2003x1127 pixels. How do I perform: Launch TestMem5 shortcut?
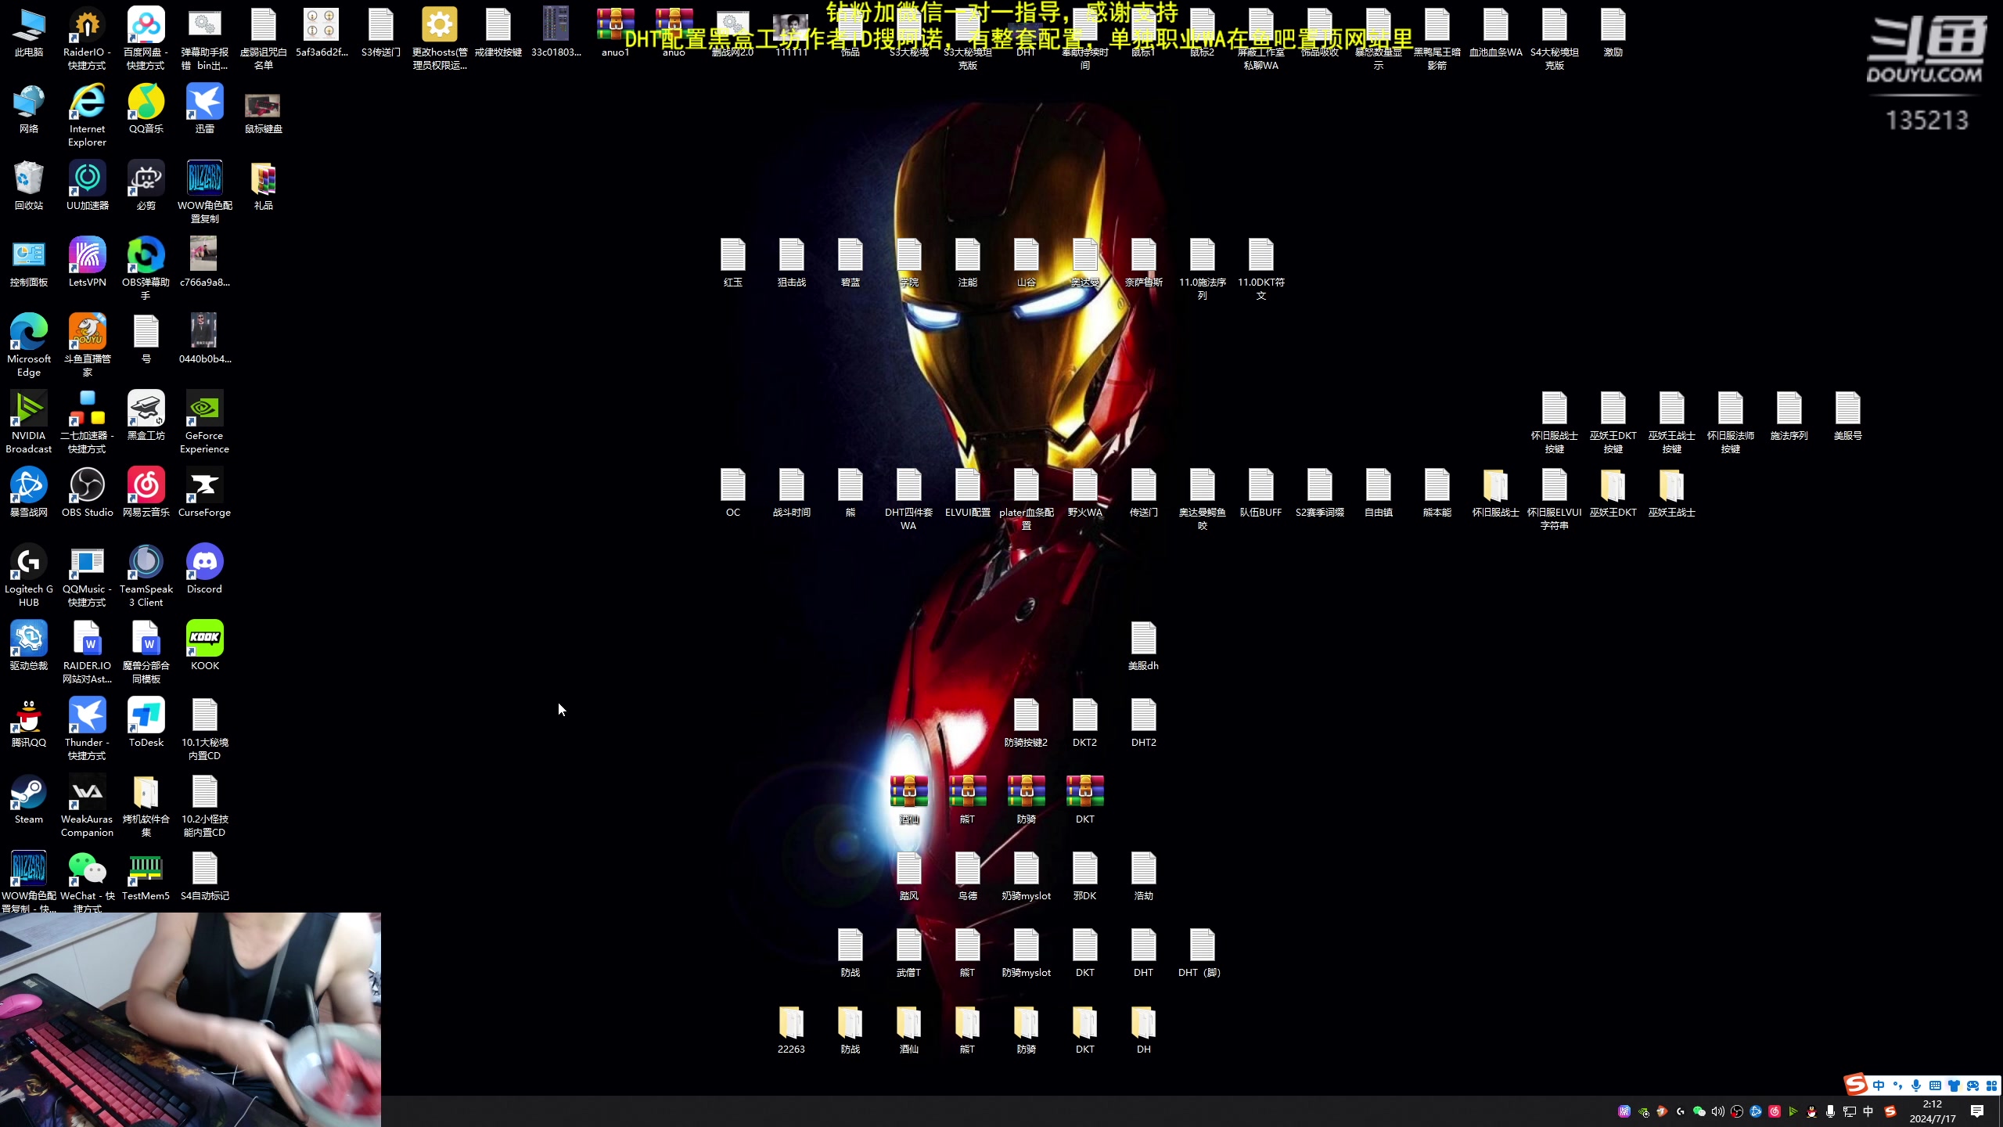(146, 877)
